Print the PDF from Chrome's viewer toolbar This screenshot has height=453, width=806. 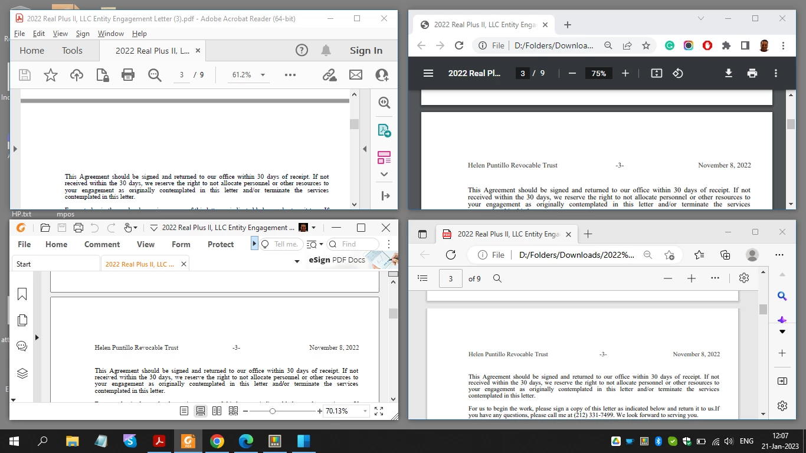click(752, 73)
